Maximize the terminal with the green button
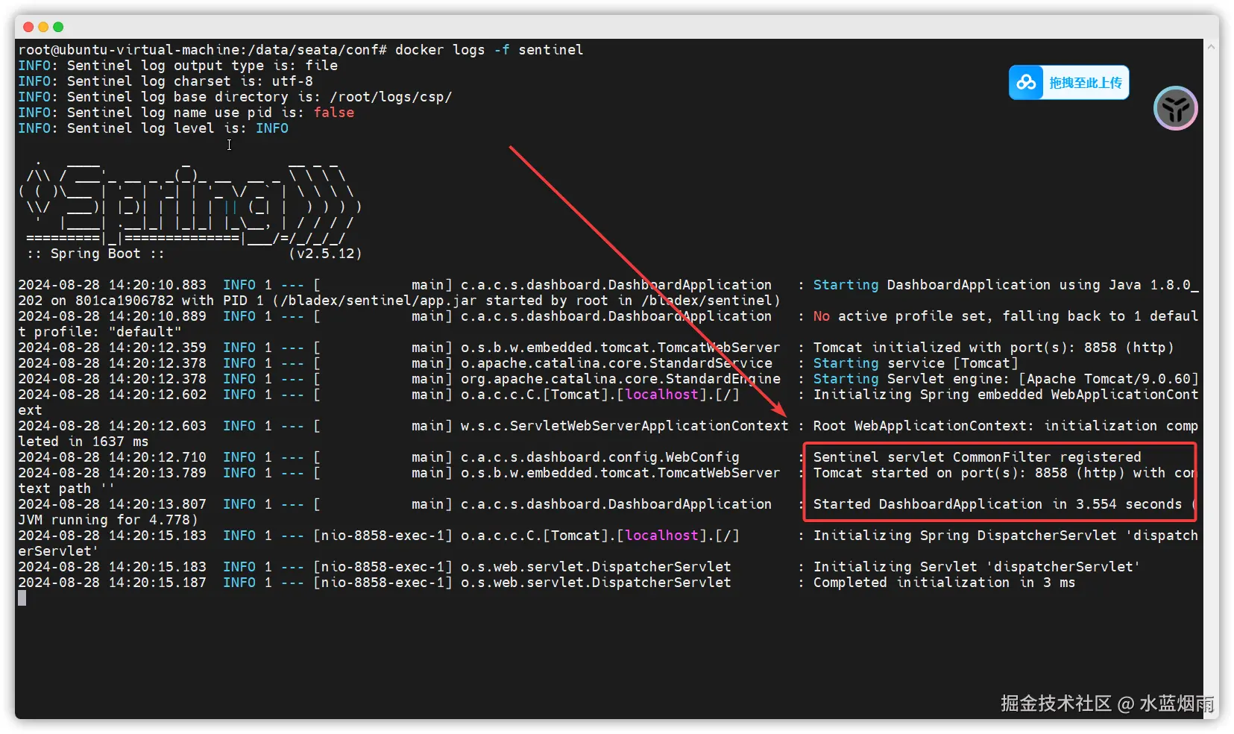Viewport: 1234px width, 734px height. [58, 27]
